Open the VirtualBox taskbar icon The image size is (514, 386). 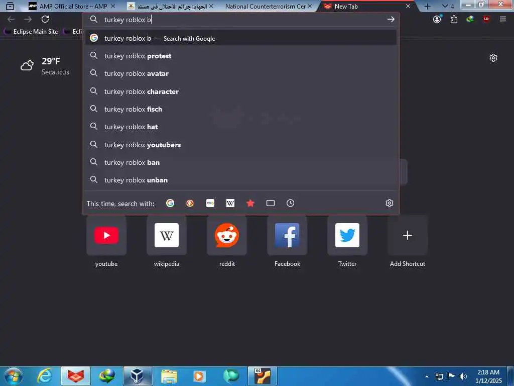[138, 376]
